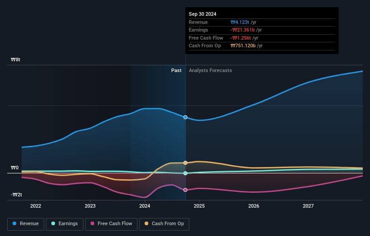Select the 2023 x-axis label
The width and height of the screenshot is (370, 236).
pos(90,206)
